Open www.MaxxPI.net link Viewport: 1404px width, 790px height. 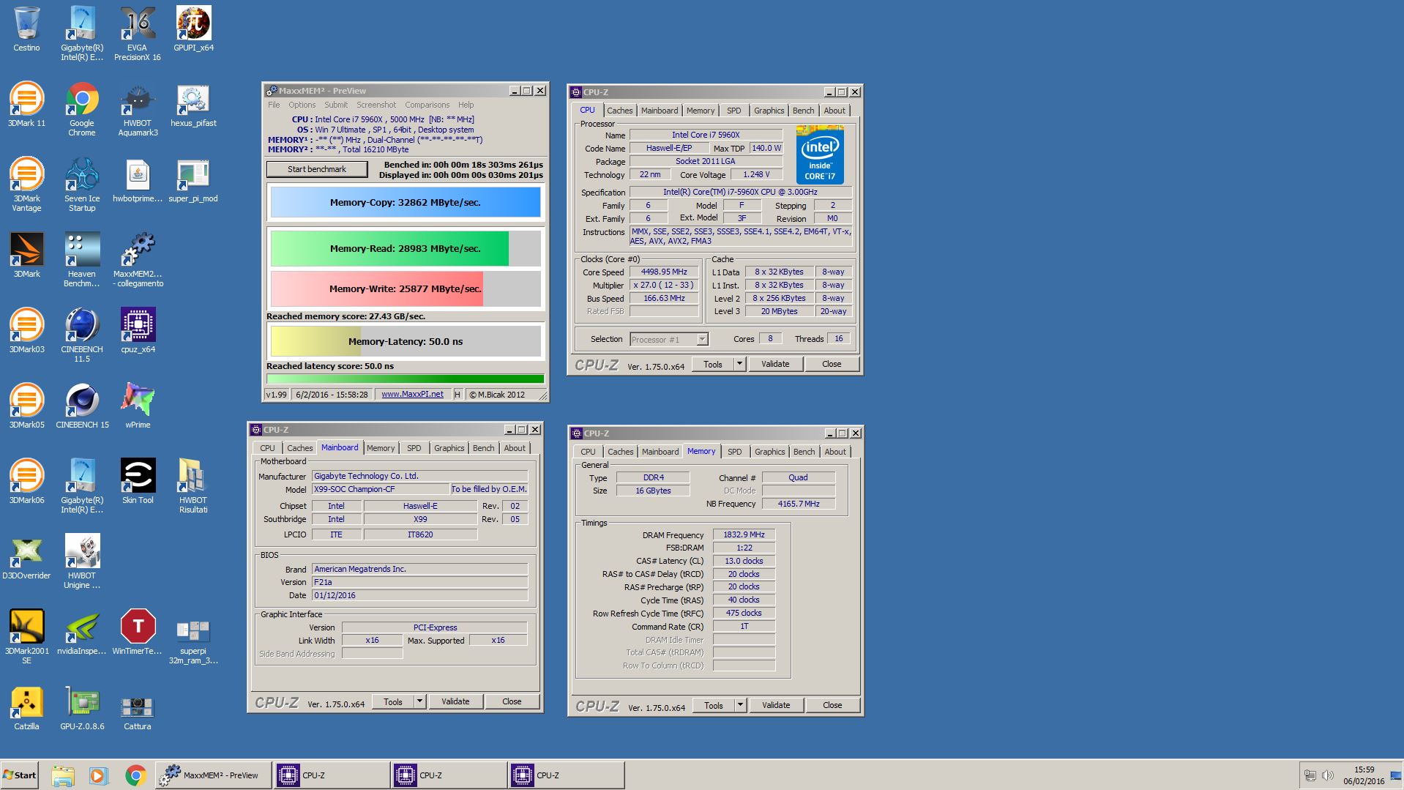click(x=412, y=394)
